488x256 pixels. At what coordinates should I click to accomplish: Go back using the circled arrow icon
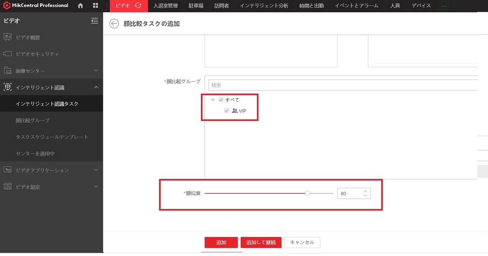point(114,24)
